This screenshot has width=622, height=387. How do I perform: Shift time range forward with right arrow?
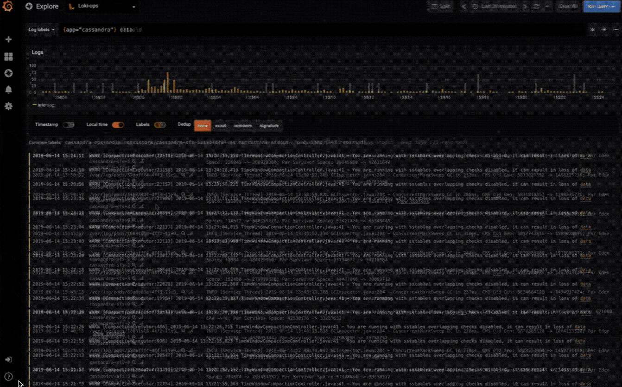click(x=525, y=6)
